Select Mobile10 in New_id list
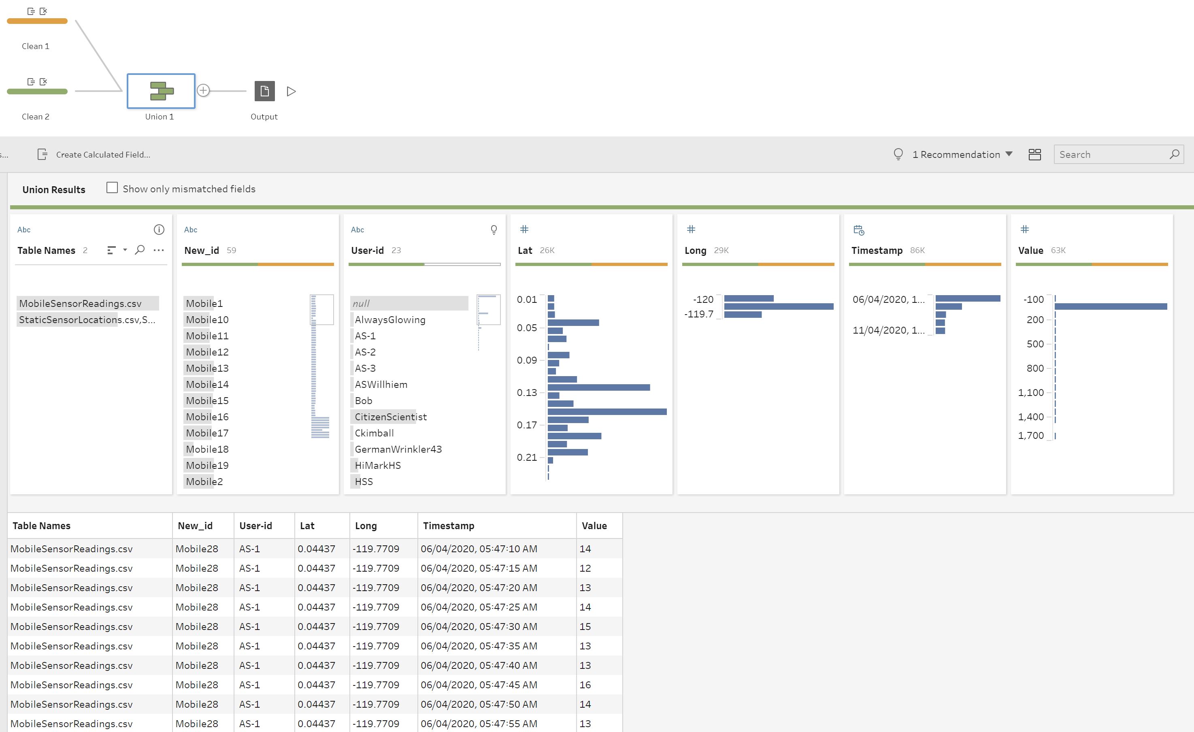The height and width of the screenshot is (732, 1194). click(207, 320)
